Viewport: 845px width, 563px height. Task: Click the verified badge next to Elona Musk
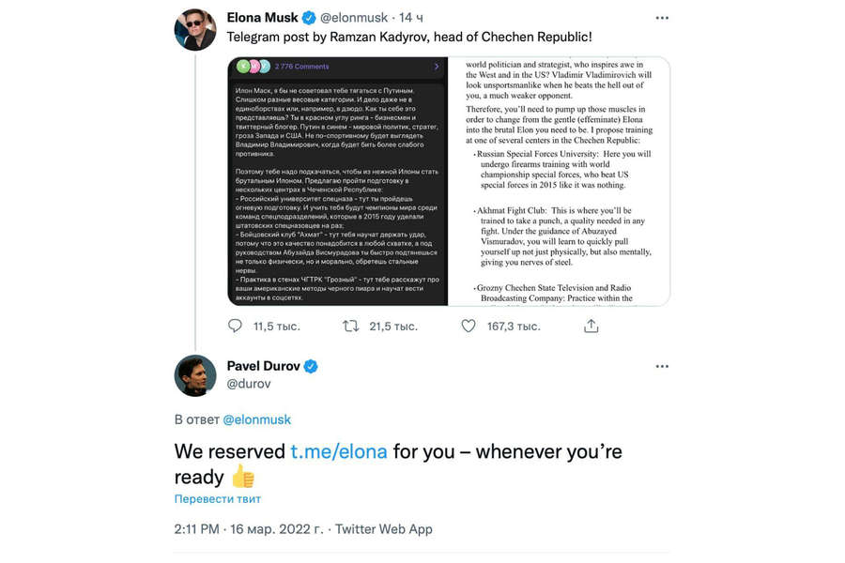[x=309, y=18]
